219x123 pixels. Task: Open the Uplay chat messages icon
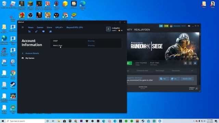coord(43,31)
